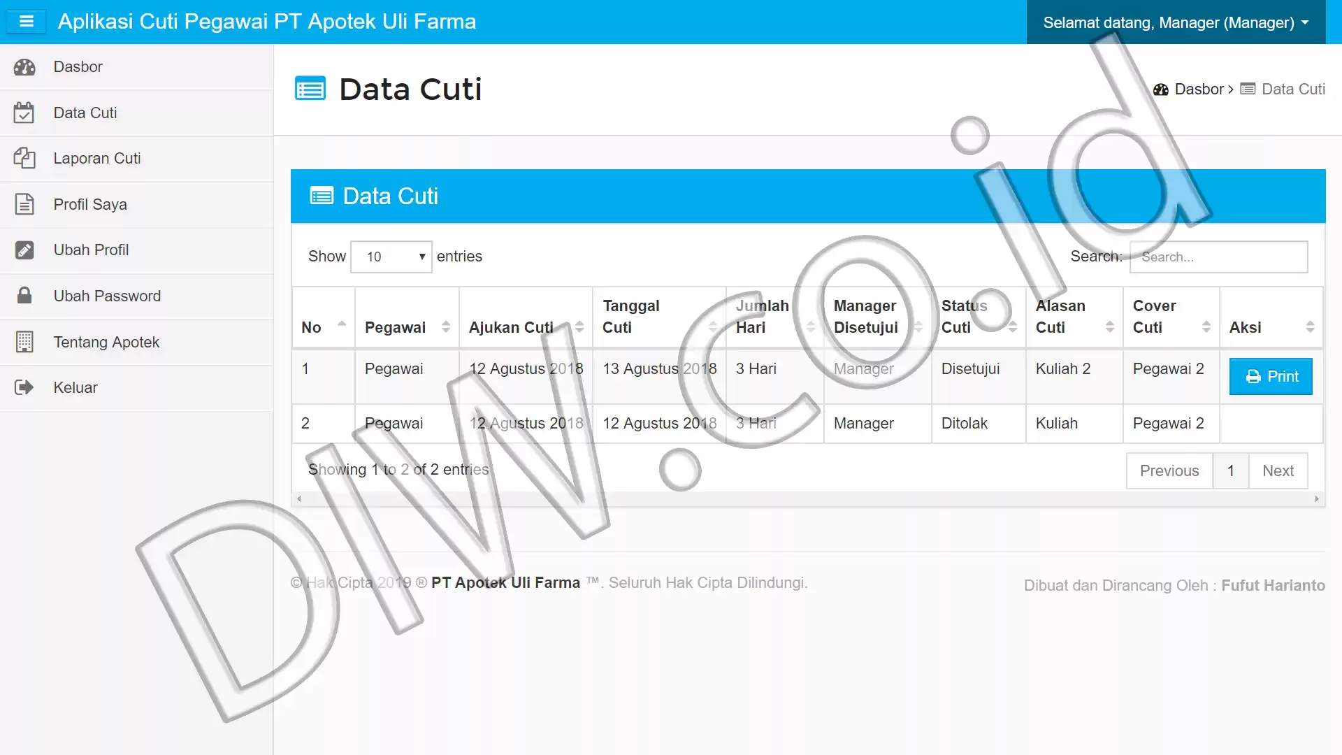This screenshot has height=755, width=1342.
Task: Click the Dasbor gauge icon in sidebar
Action: [24, 67]
